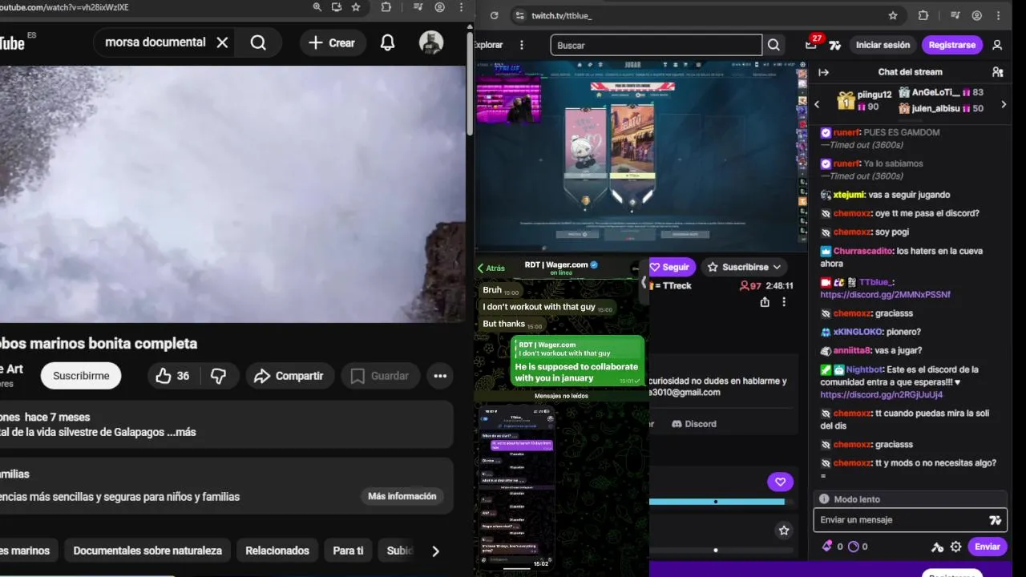Open the Suscribirse dropdown on Twitch
1026x577 pixels.
pyautogui.click(x=745, y=267)
